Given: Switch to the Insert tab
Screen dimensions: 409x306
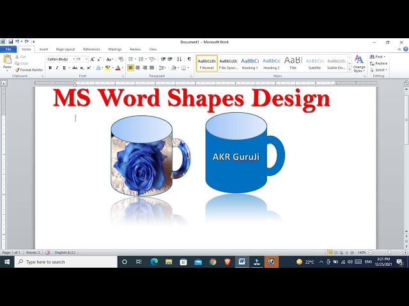Looking at the screenshot, I should [43, 49].
